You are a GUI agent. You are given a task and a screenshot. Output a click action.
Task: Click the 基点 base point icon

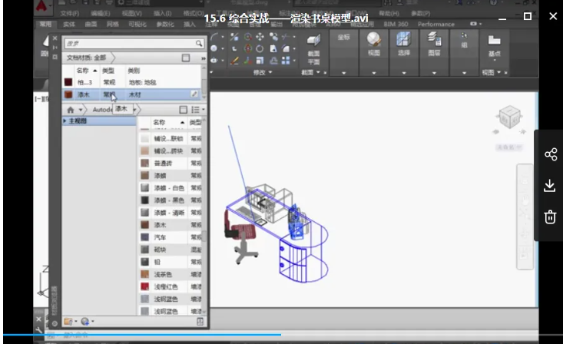(494, 40)
